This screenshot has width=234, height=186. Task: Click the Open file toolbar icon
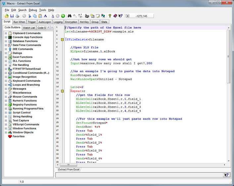7,16
